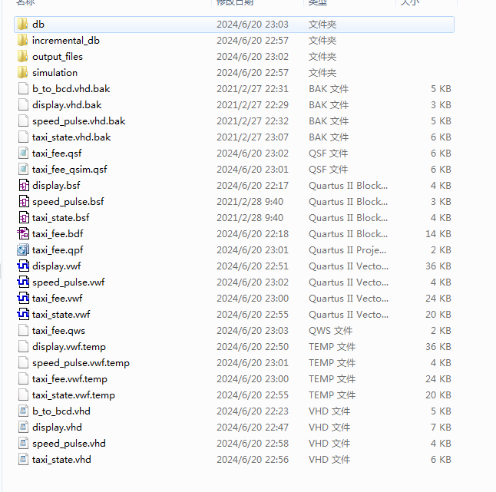This screenshot has height=492, width=496.
Task: Click the speed_pulse.vhd.bak file icon
Action: (x=23, y=121)
